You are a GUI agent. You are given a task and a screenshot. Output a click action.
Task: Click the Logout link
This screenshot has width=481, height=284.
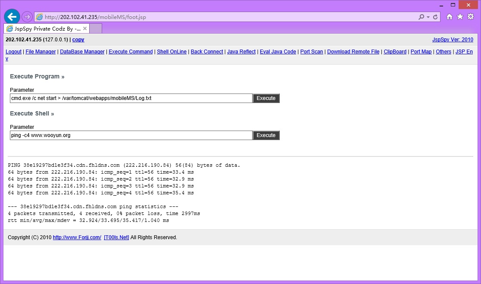(x=13, y=52)
